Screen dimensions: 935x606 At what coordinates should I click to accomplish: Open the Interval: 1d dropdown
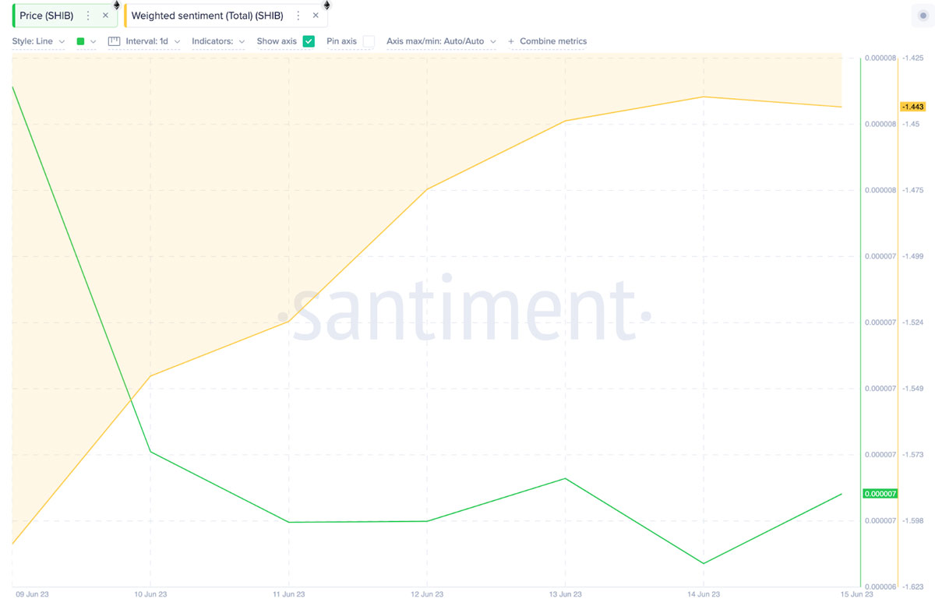(153, 41)
